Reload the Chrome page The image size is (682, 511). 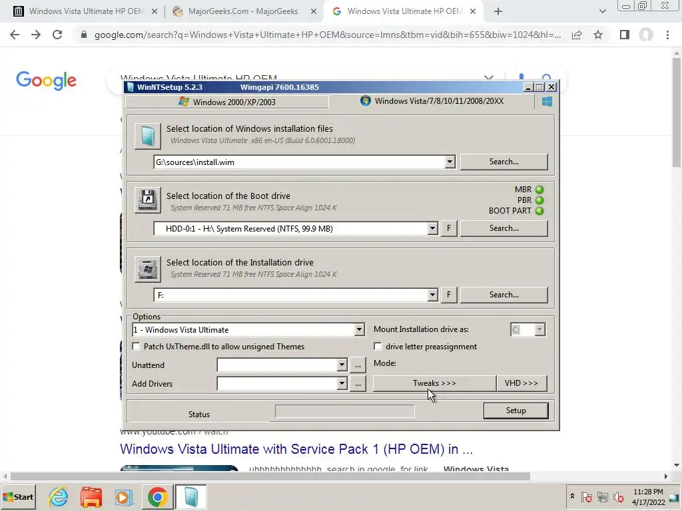tap(57, 35)
